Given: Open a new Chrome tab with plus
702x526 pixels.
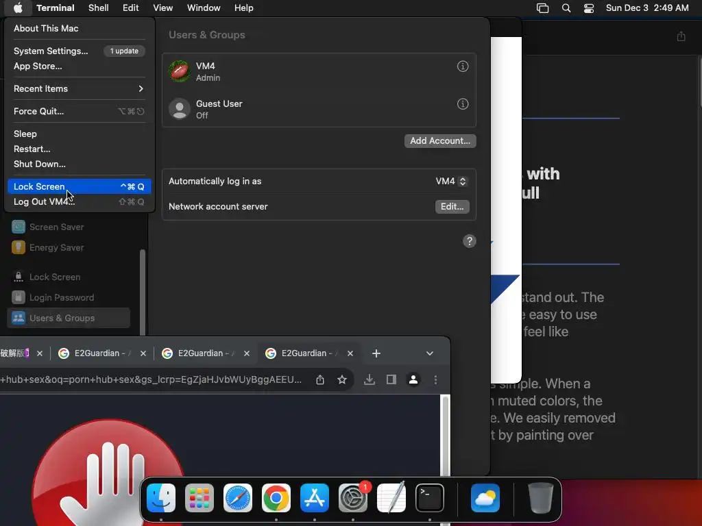Looking at the screenshot, I should (376, 353).
